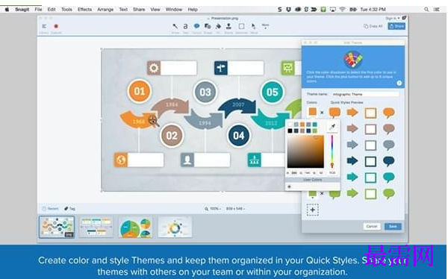This screenshot has width=448, height=279.
Task: Open the File menu
Action: (38, 10)
